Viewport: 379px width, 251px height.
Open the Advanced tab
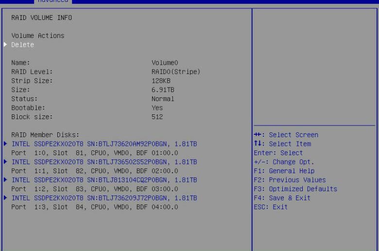tap(53, 1)
